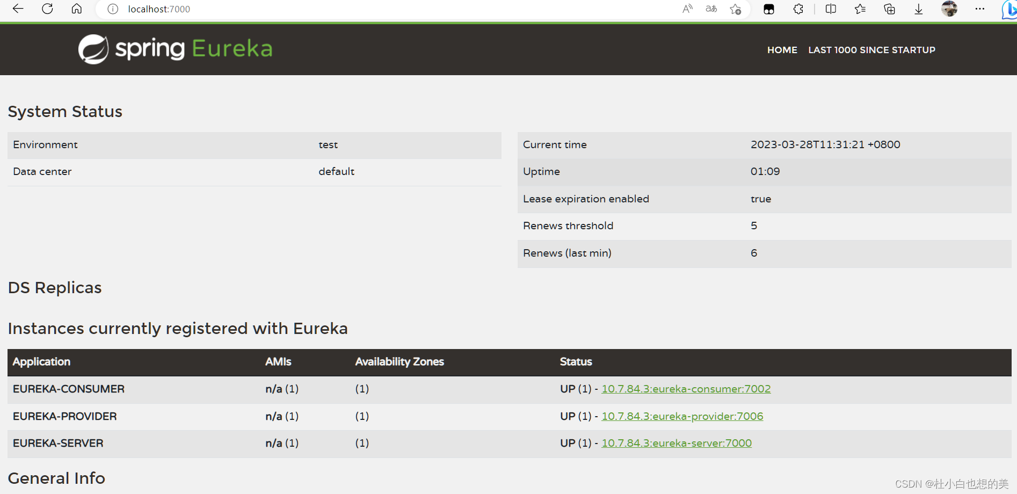Click the browser Home icon

point(76,9)
